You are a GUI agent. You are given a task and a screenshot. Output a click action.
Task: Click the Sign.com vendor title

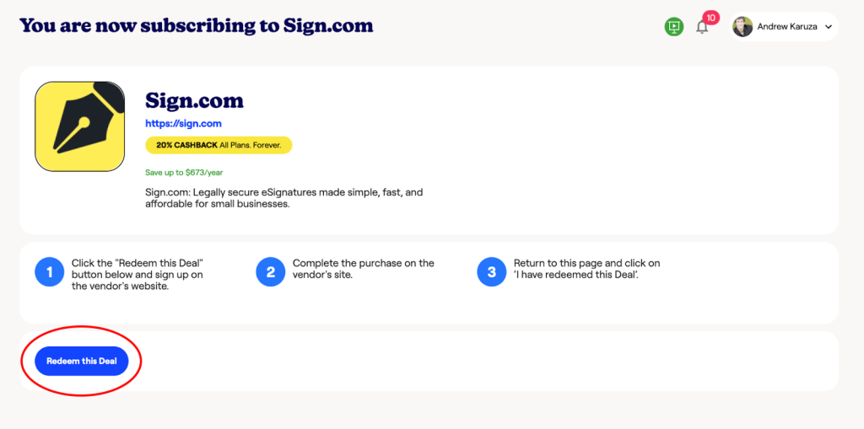194,101
